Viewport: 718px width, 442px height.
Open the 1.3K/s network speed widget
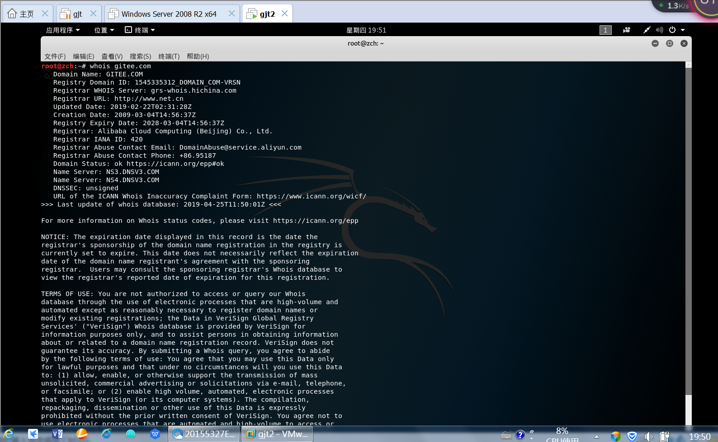(x=674, y=5)
